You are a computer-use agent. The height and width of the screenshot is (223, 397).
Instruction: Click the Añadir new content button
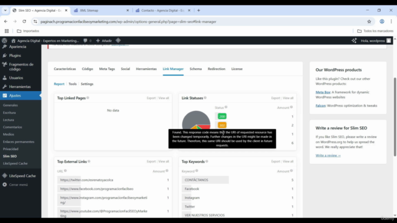pyautogui.click(x=104, y=40)
